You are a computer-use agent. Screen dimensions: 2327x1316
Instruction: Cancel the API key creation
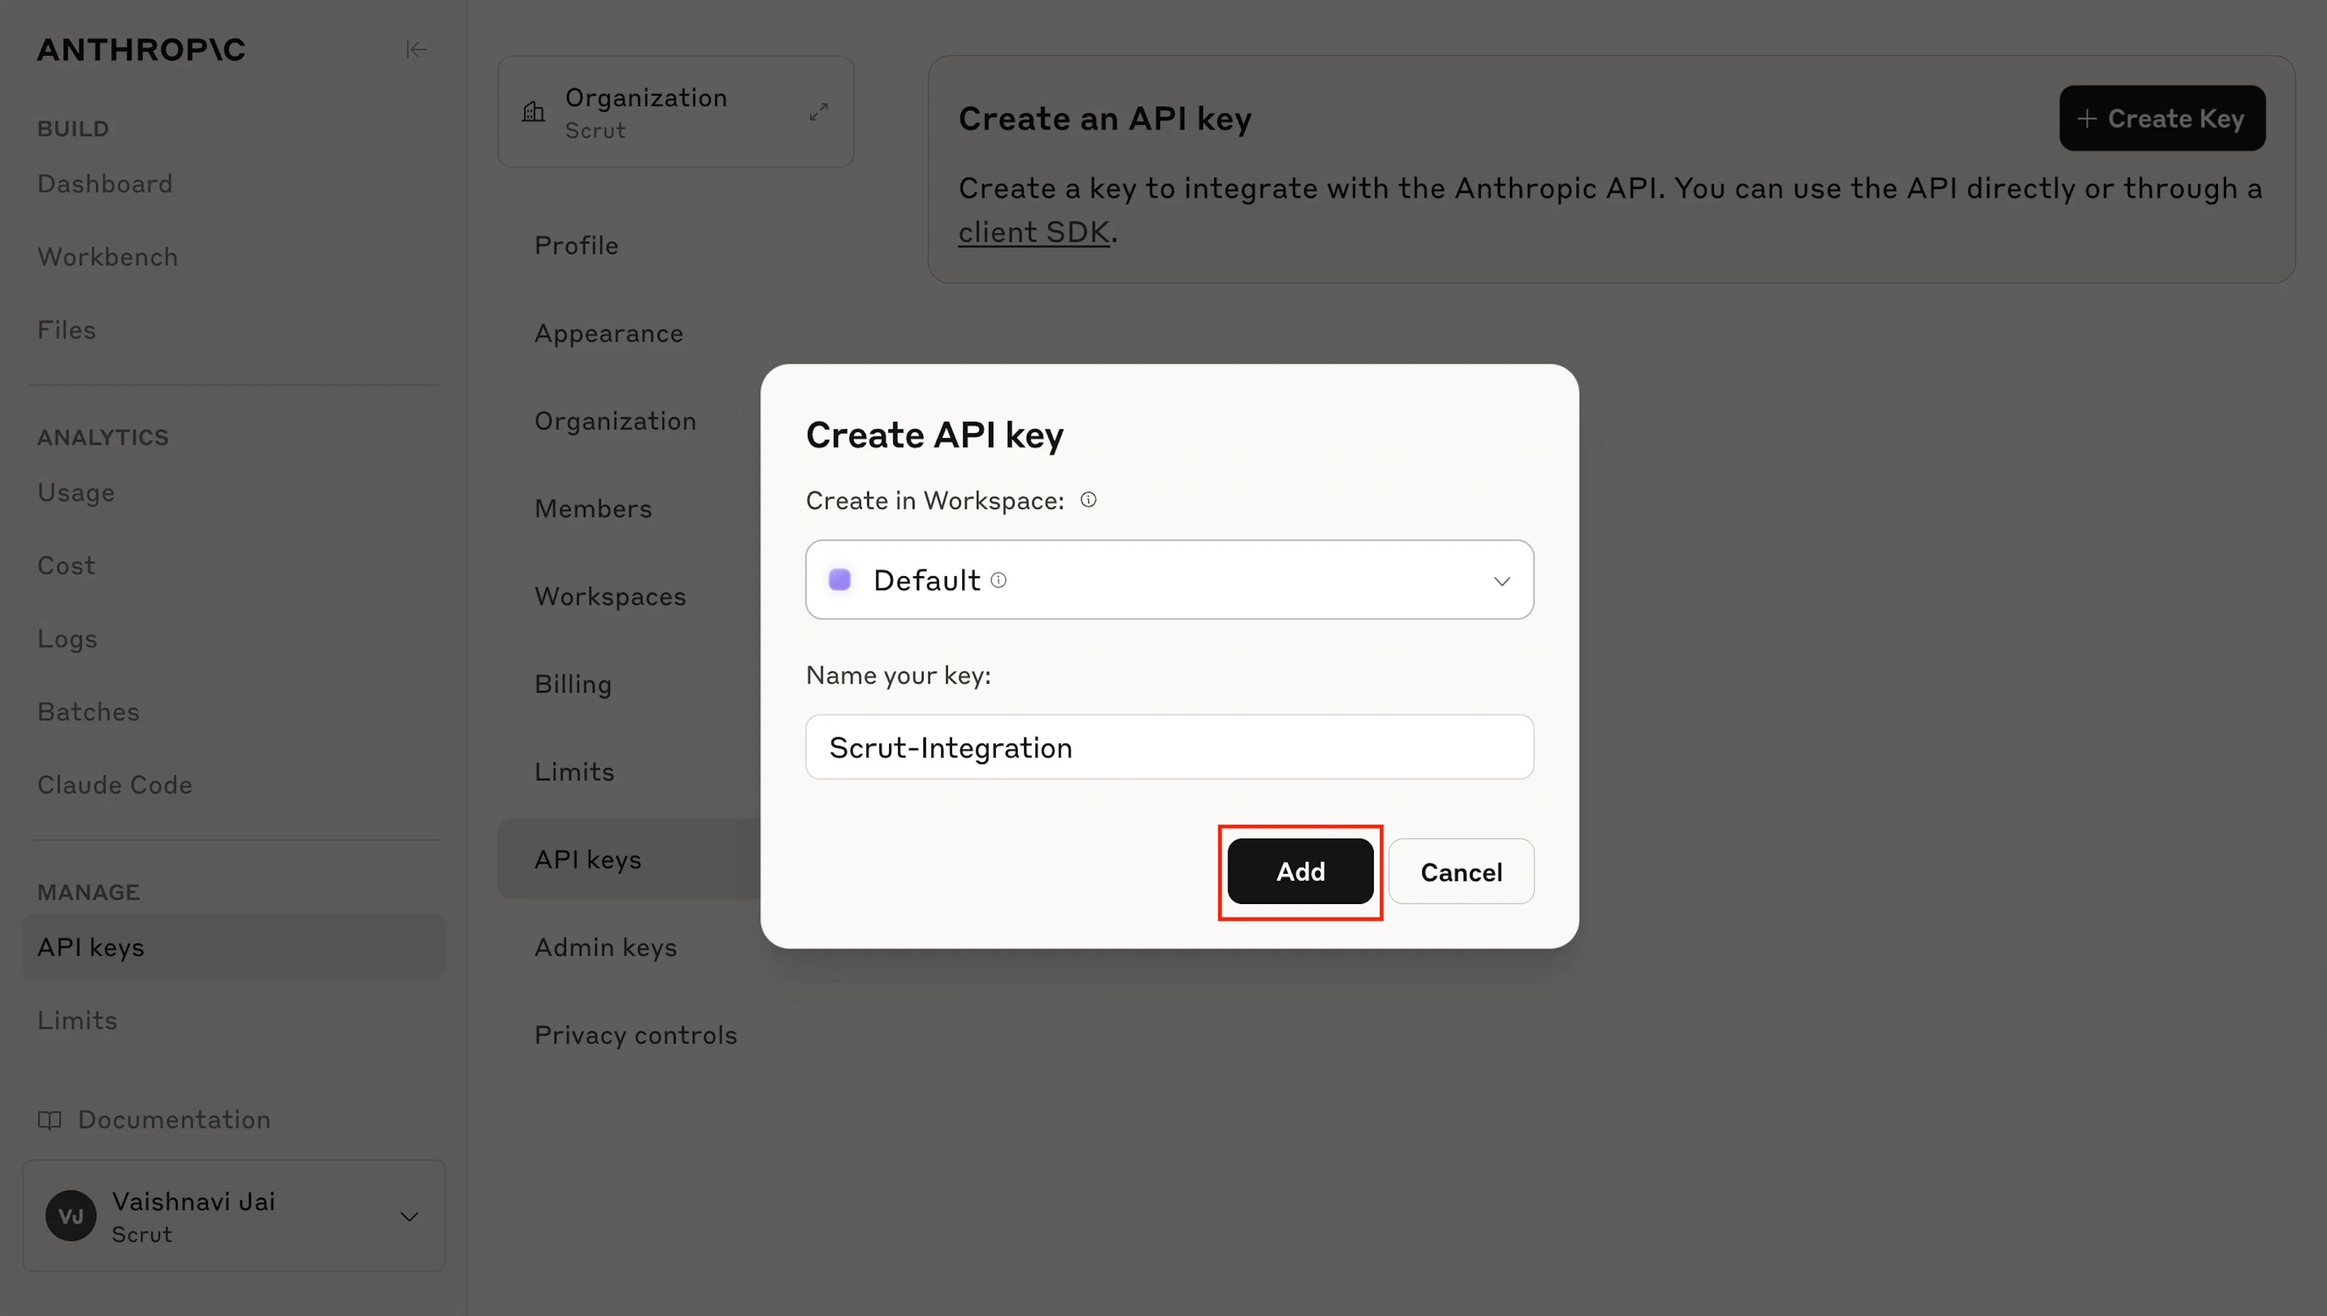pyautogui.click(x=1461, y=871)
